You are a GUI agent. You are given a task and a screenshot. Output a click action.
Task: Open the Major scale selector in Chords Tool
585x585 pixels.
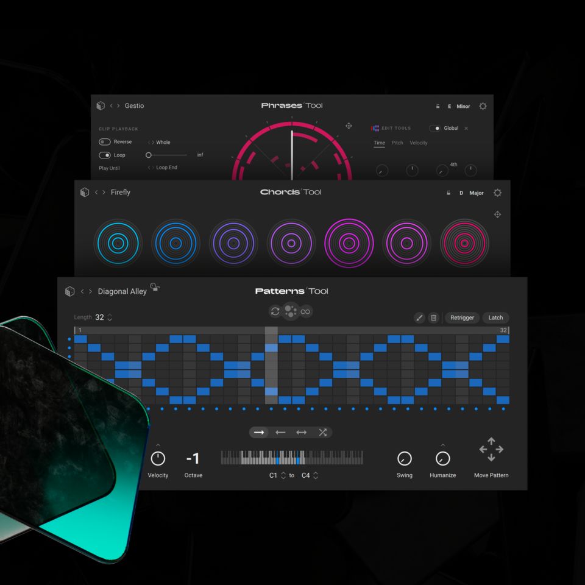[x=476, y=193]
